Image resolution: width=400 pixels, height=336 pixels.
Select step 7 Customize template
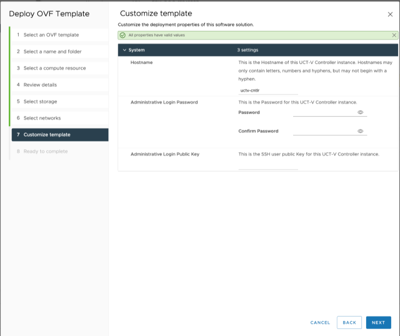(x=47, y=135)
